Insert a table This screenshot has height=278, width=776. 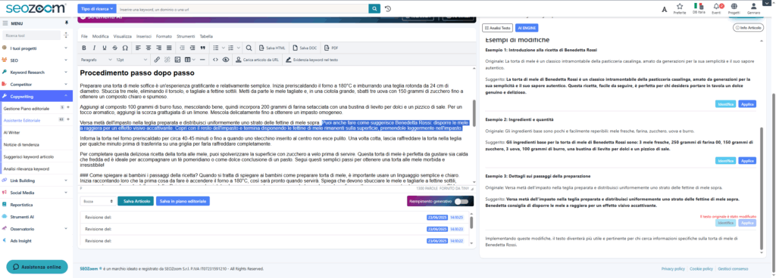tap(188, 60)
